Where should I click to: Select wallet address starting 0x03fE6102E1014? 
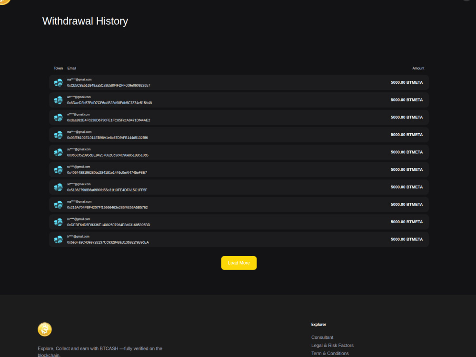point(108,138)
